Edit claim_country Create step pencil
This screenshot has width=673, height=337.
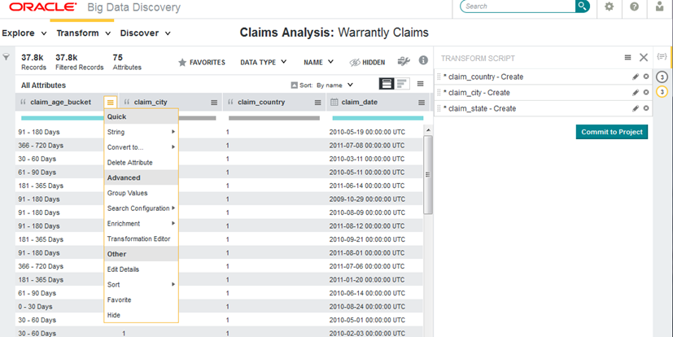click(x=636, y=77)
